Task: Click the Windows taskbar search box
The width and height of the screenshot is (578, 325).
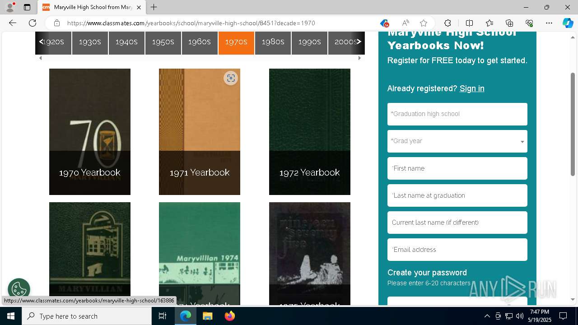Action: click(87, 316)
